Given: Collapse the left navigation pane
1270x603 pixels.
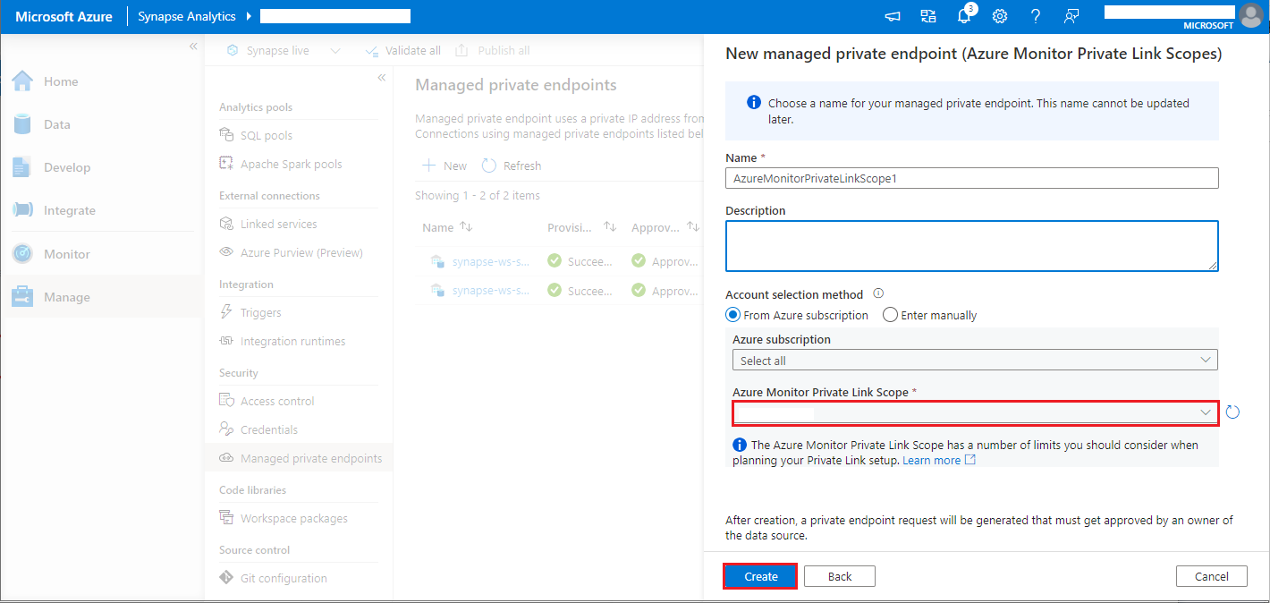Looking at the screenshot, I should pyautogui.click(x=192, y=47).
